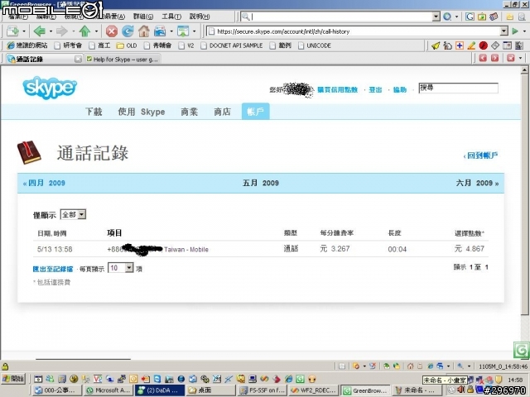Screen dimensions: 530x397
Task: Click the Skype logo
Action: point(50,88)
